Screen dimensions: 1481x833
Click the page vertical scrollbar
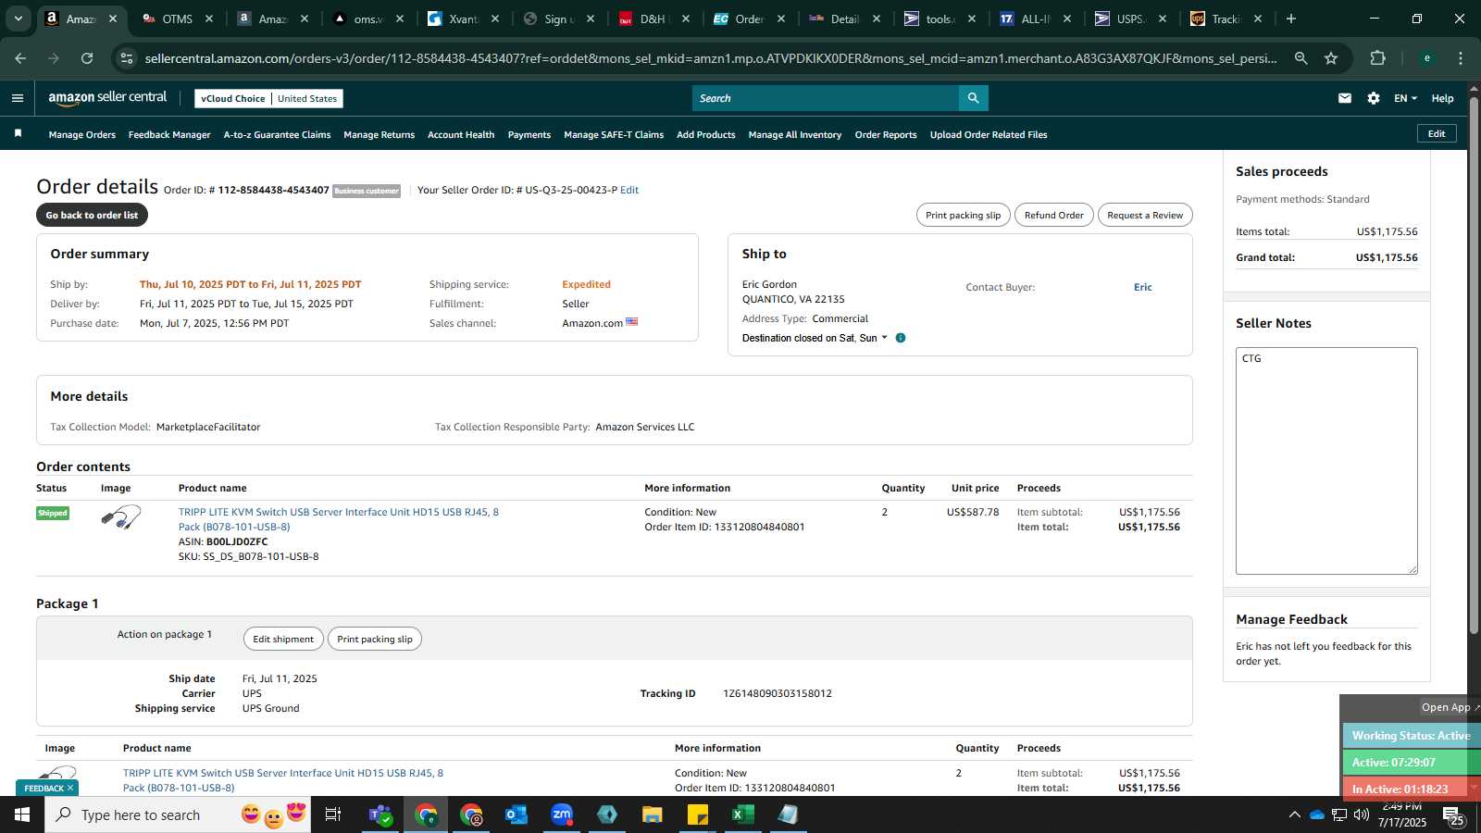click(1474, 366)
